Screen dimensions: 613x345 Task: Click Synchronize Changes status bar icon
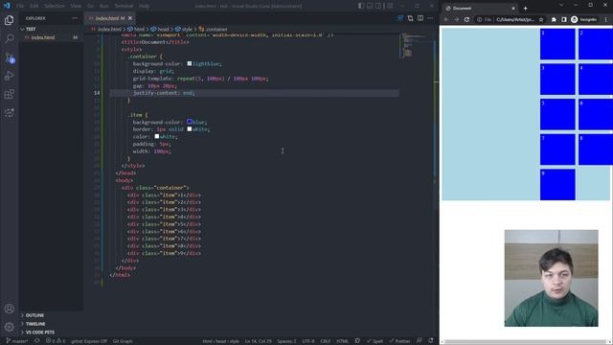pos(37,341)
